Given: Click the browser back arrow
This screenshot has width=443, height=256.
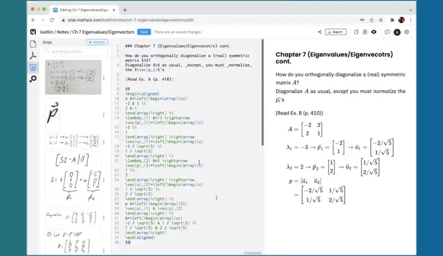Looking at the screenshot, I should coord(33,20).
